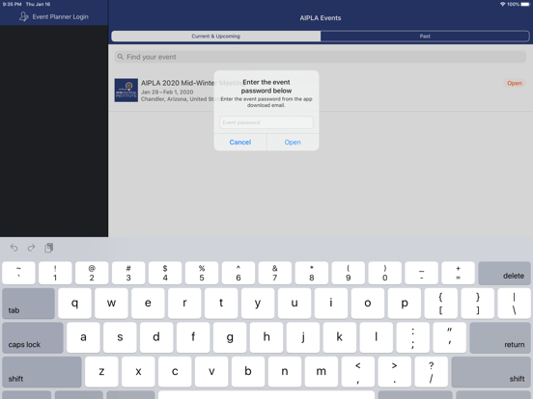Screen dimensions: 533x399
Task: Tap the minus/underscore key
Action: point(422,273)
